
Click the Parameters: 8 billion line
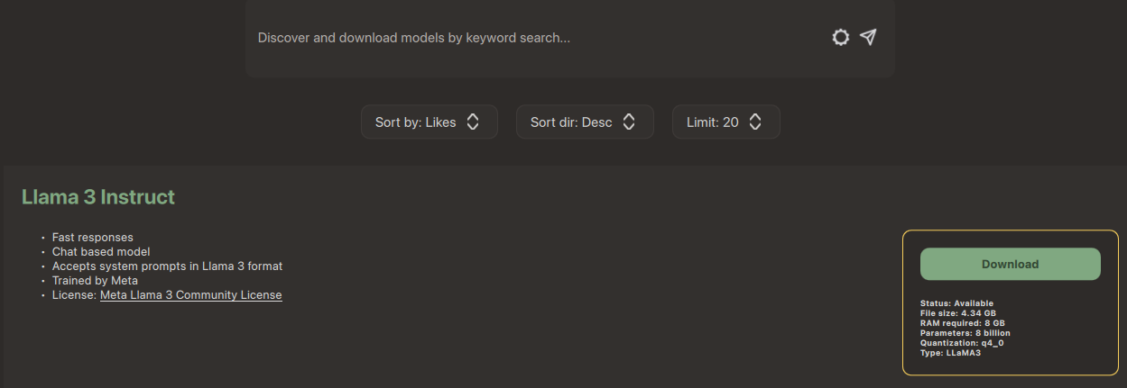click(965, 333)
